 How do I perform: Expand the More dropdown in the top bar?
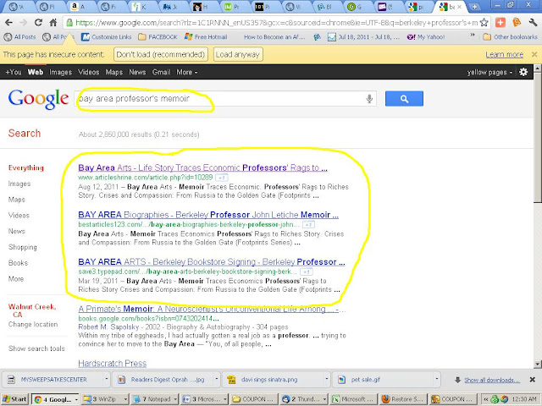(x=187, y=72)
